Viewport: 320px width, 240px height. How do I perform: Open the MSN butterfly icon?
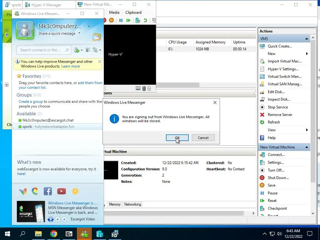tap(23, 191)
